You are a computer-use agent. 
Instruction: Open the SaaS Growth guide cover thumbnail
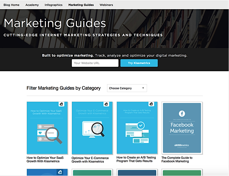[x=47, y=128]
